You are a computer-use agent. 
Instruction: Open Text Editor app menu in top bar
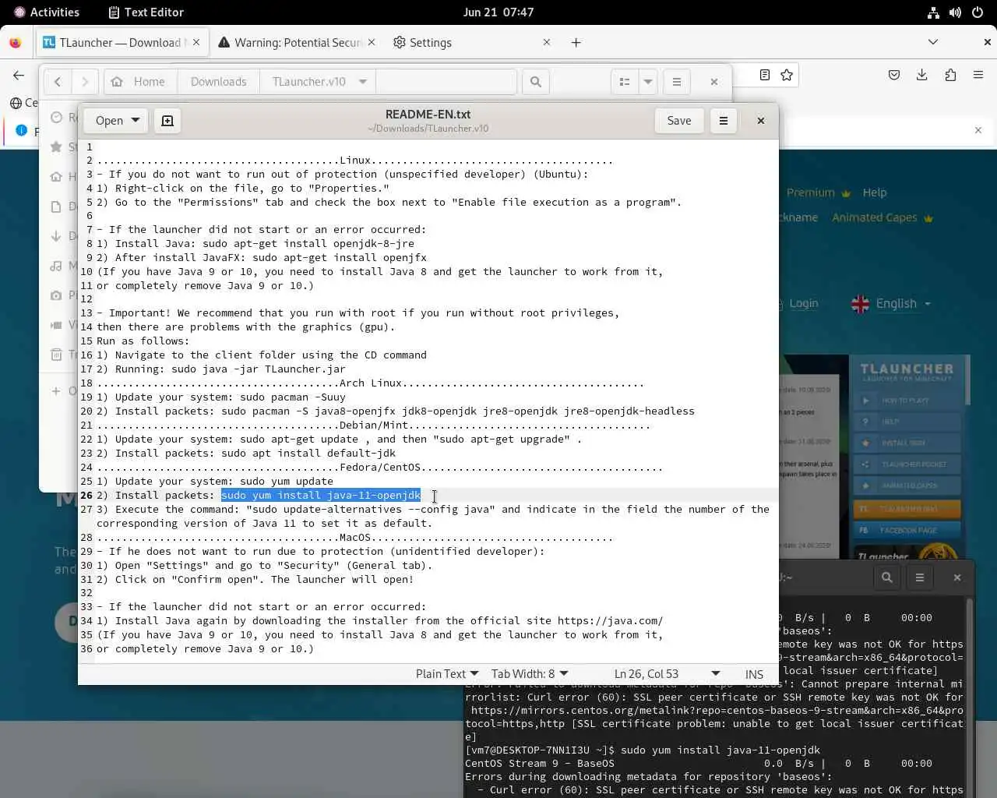click(146, 12)
